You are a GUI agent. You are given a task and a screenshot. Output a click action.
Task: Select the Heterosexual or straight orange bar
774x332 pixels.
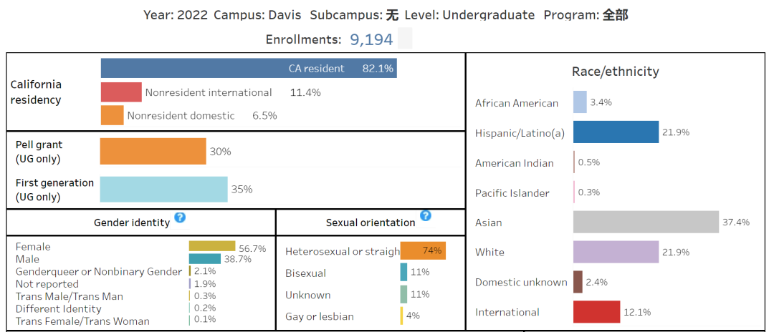pyautogui.click(x=423, y=250)
